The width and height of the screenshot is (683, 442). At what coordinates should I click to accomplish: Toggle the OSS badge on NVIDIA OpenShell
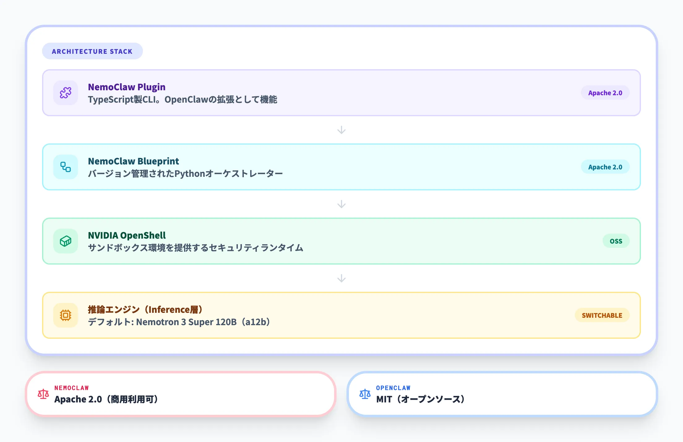coord(616,241)
